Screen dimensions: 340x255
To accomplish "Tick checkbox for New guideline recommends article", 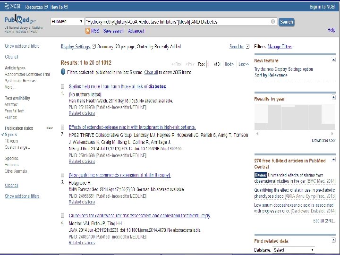I will click(62, 175).
